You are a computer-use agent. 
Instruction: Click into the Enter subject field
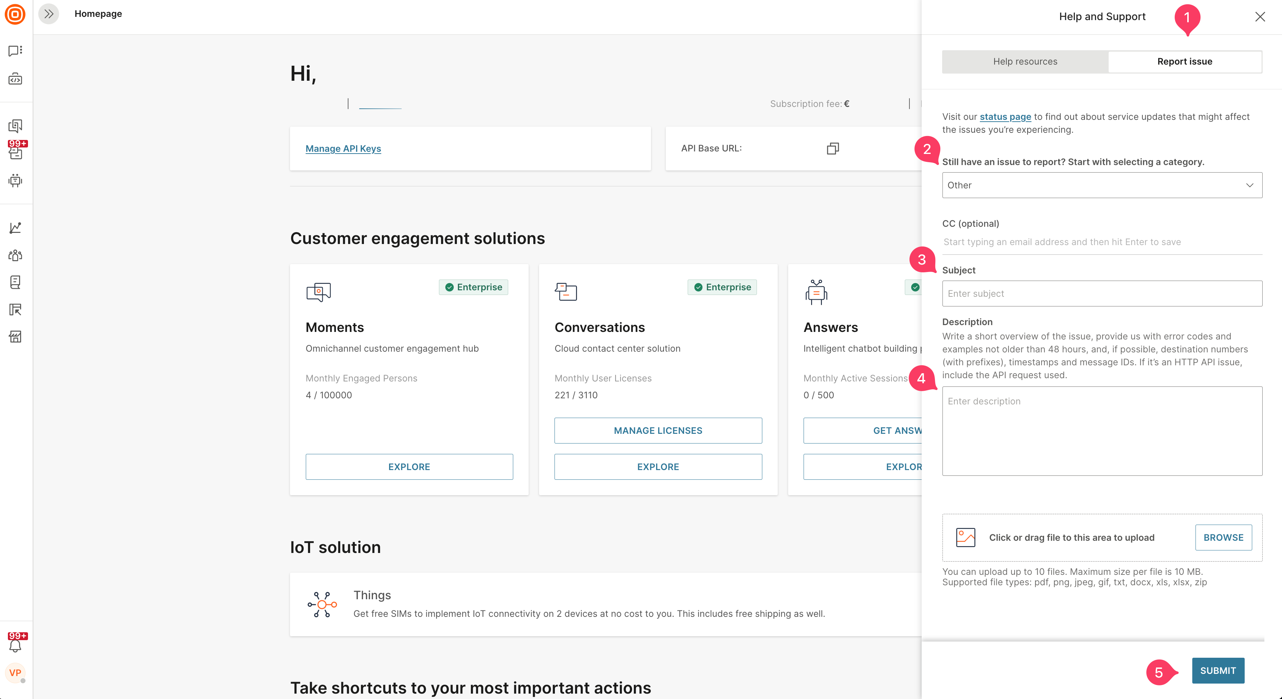(x=1102, y=294)
